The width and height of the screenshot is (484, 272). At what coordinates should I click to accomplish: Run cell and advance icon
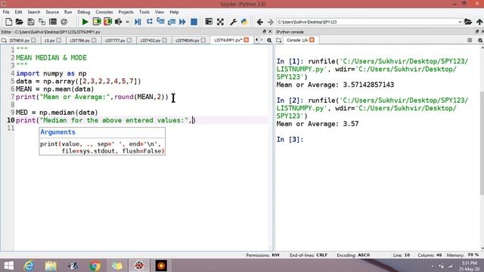pyautogui.click(x=107, y=22)
